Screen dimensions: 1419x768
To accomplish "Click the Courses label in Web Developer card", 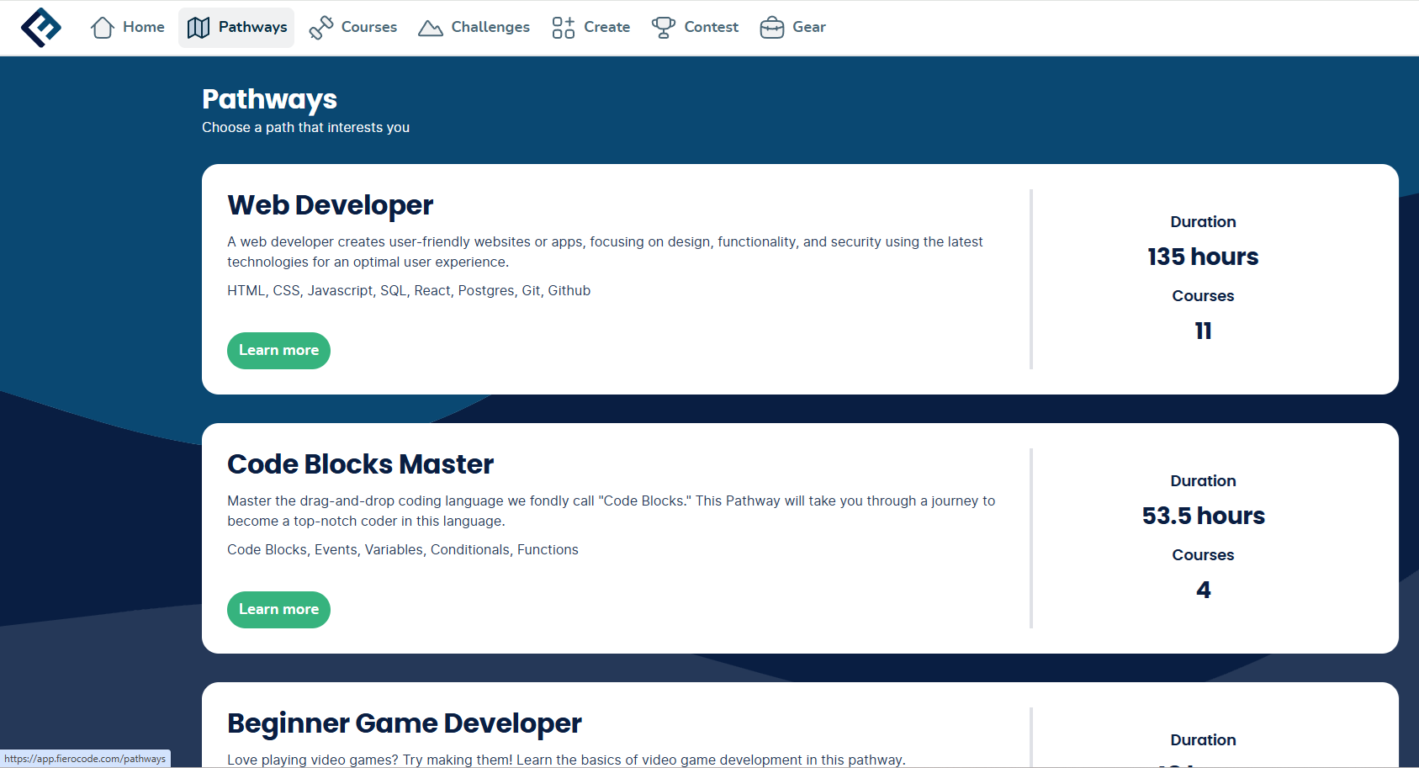I will coord(1203,296).
